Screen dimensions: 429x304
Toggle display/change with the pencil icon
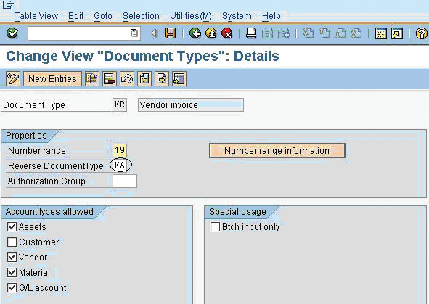13,79
